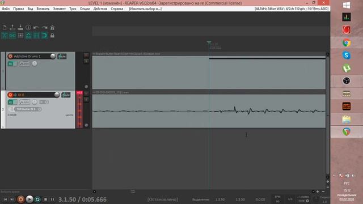The width and height of the screenshot is (363, 204).
Task: Click the Open project toolbar icon
Action: click(x=12, y=28)
